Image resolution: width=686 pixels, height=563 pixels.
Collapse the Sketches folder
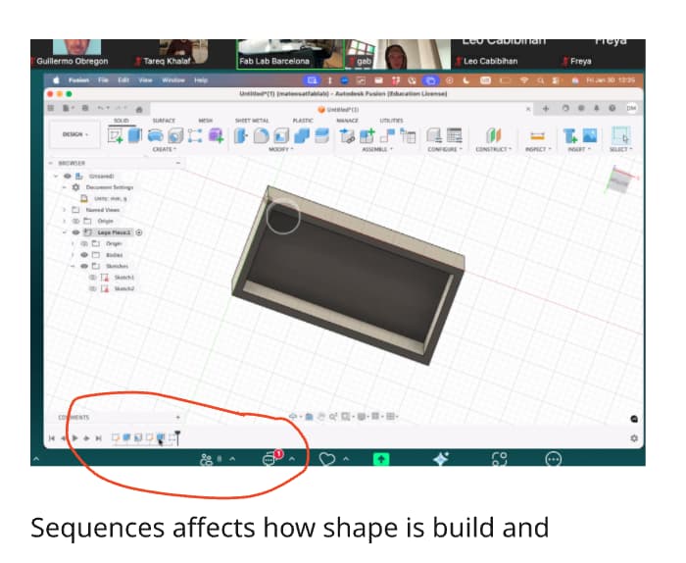coord(73,266)
